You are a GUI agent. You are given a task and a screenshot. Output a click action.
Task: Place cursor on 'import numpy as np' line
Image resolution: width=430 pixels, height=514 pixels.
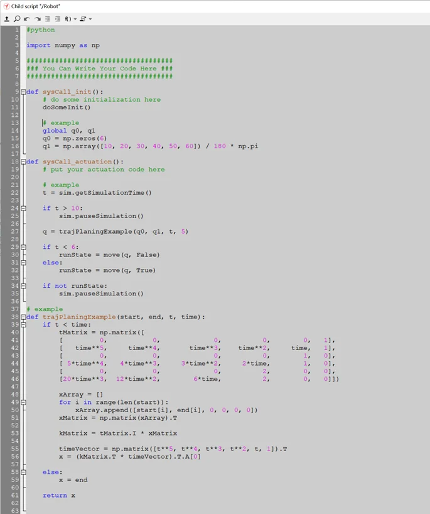(x=63, y=45)
